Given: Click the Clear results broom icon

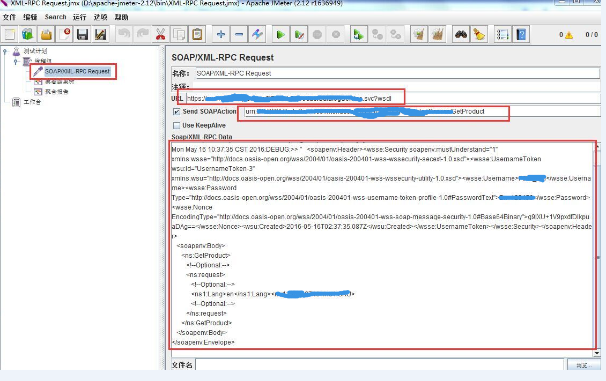Looking at the screenshot, I should coord(419,35).
